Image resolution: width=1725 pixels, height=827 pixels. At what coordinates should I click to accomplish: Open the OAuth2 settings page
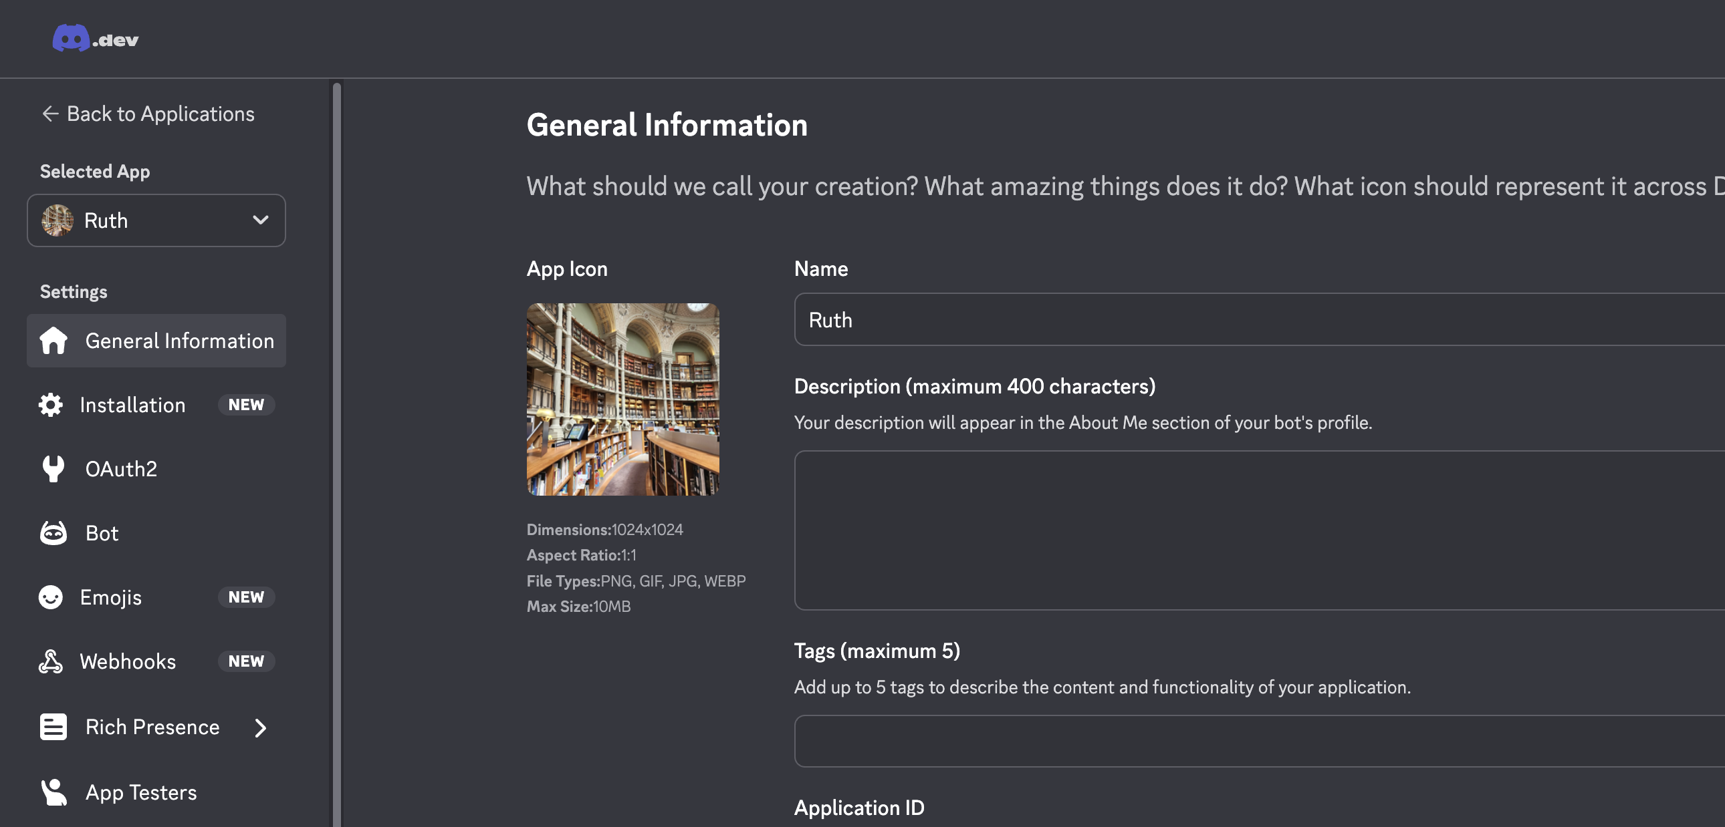click(121, 469)
